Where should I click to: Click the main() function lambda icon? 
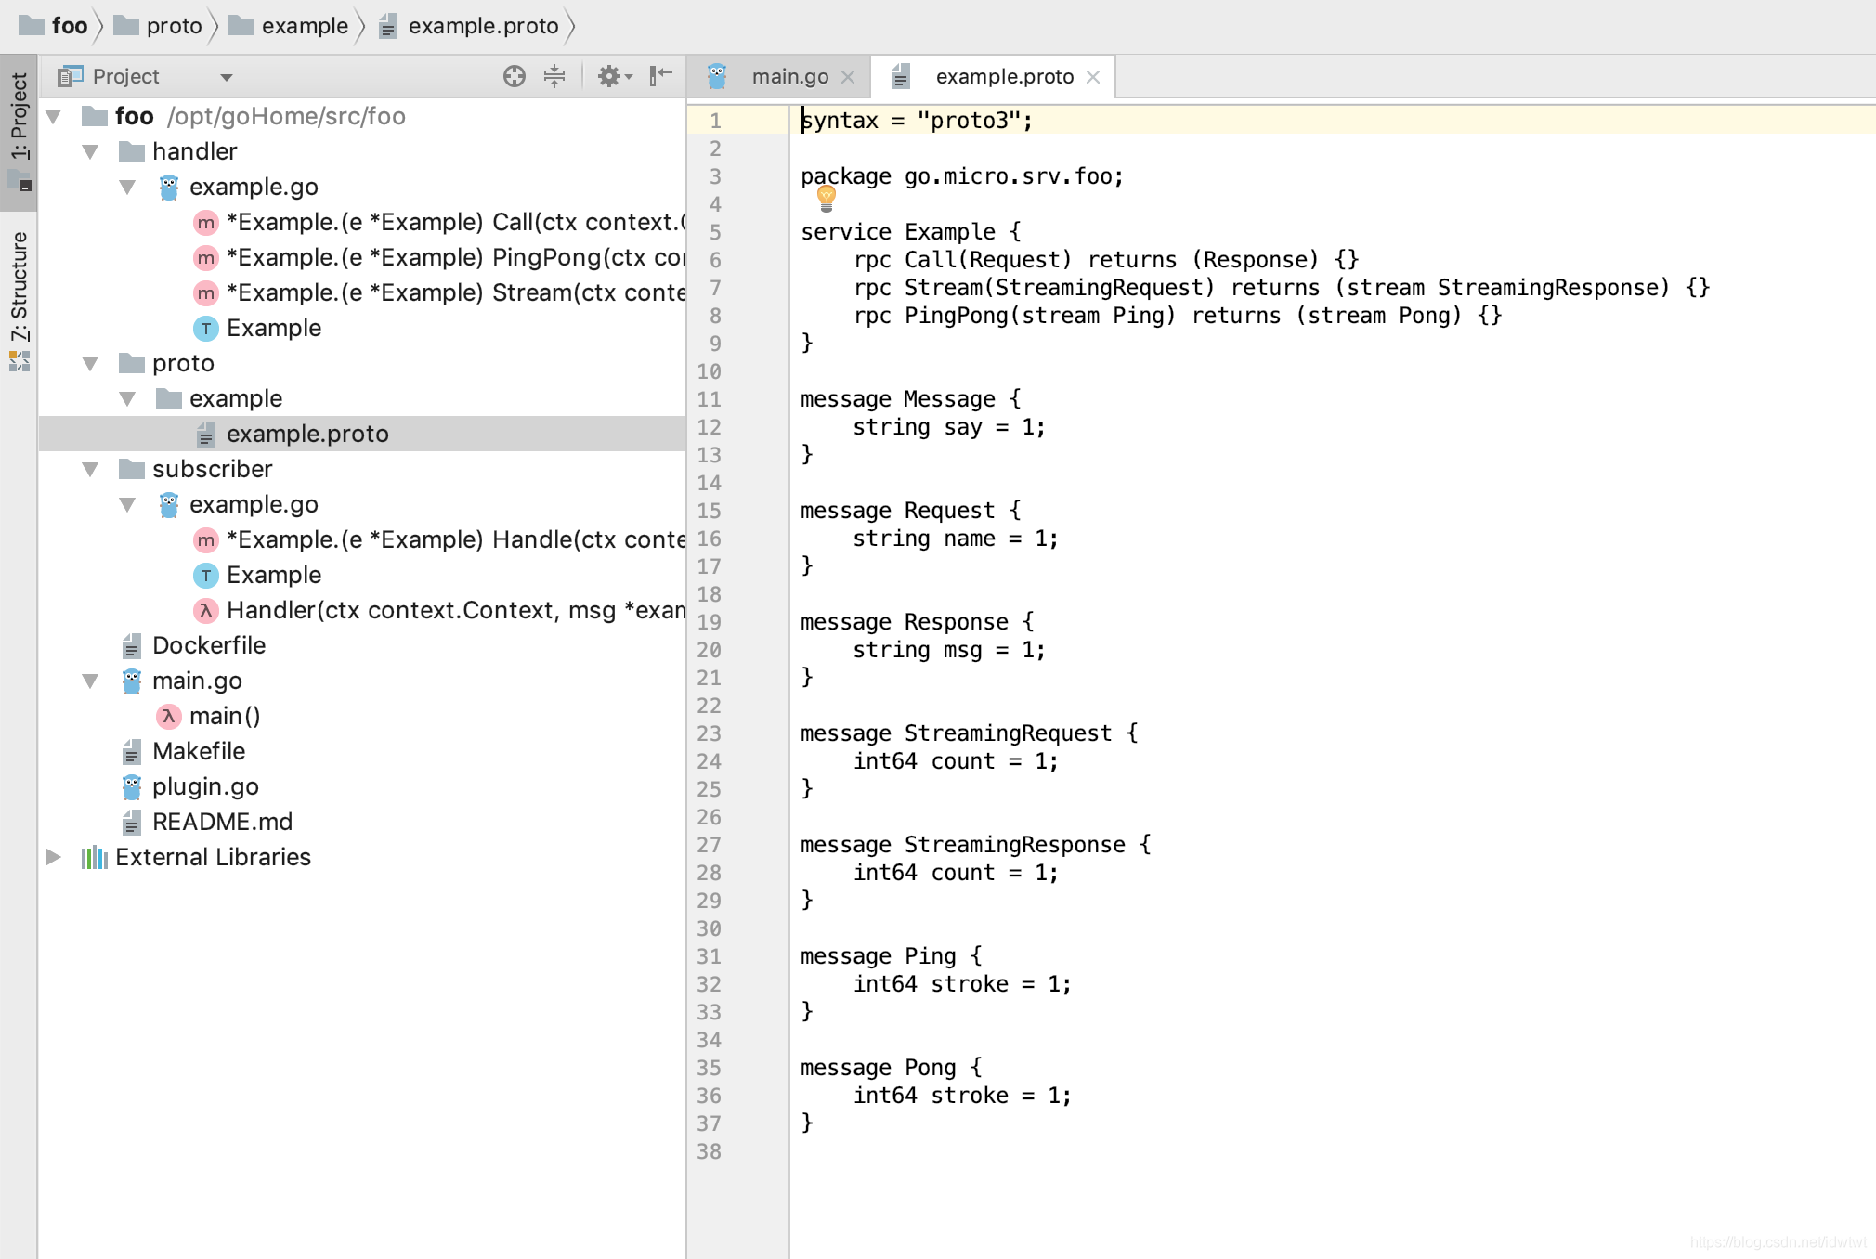pyautogui.click(x=169, y=716)
